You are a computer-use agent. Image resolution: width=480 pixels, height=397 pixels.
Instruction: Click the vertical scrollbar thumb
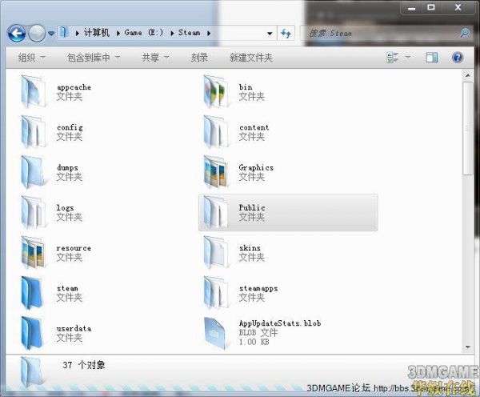pos(468,129)
